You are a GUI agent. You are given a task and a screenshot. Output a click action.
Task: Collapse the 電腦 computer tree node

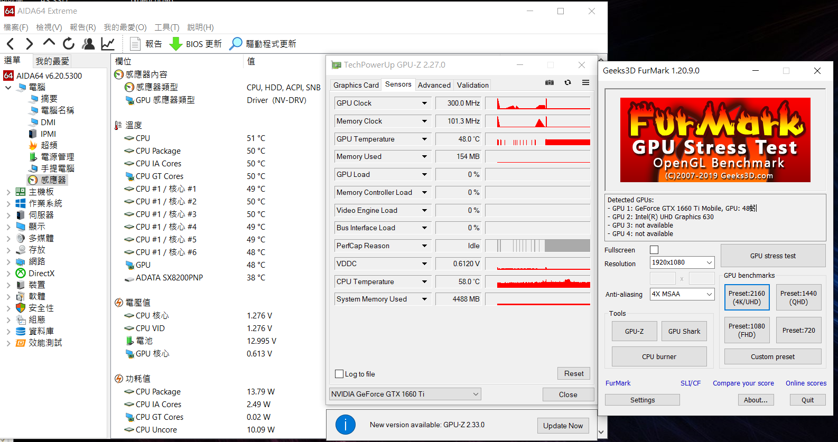coord(8,87)
